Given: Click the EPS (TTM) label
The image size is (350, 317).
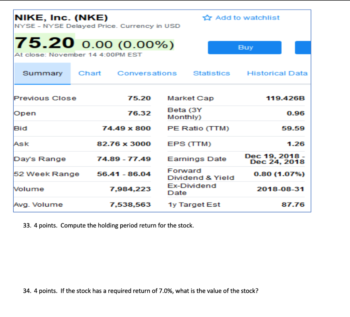Looking at the screenshot, I should coord(189,144).
